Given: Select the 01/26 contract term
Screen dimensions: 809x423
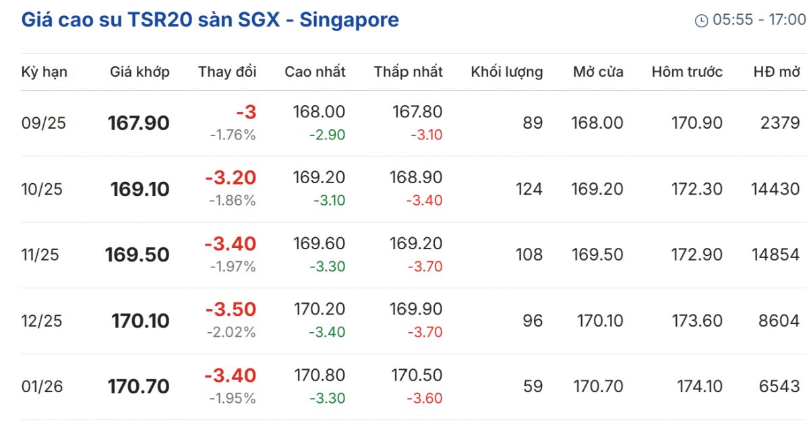Looking at the screenshot, I should tap(41, 387).
